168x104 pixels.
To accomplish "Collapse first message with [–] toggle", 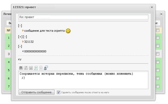I will click(x=20, y=26).
